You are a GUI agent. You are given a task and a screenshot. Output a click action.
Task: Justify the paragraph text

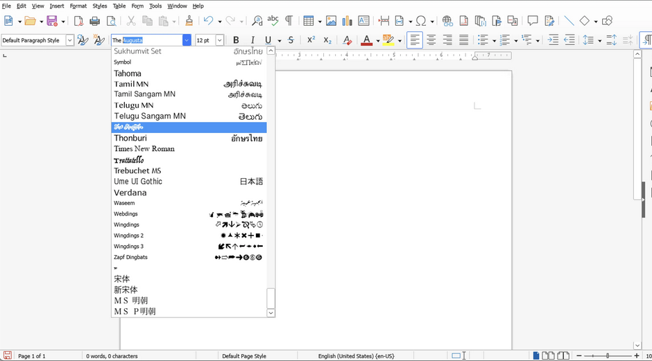[x=463, y=40]
